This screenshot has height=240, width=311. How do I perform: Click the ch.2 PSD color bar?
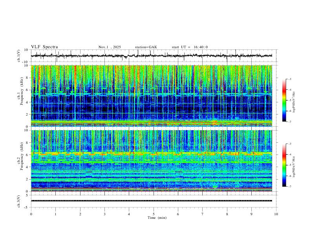(284, 165)
